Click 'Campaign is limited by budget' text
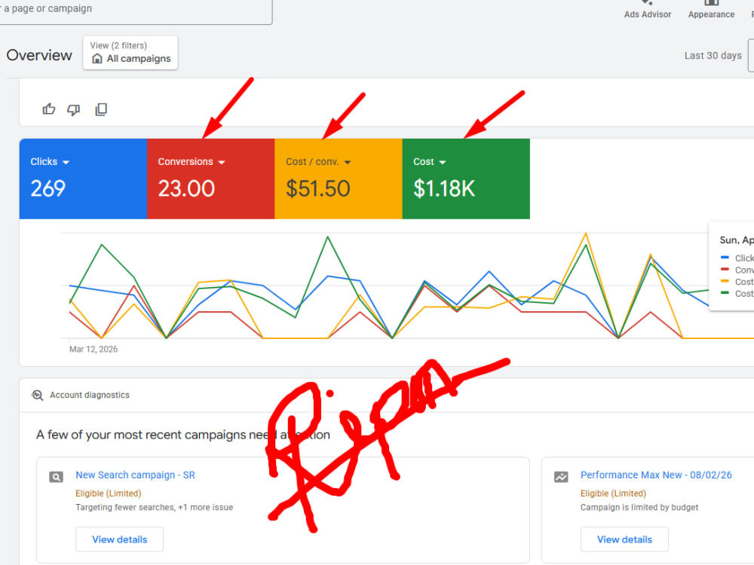754x565 pixels. 639,507
